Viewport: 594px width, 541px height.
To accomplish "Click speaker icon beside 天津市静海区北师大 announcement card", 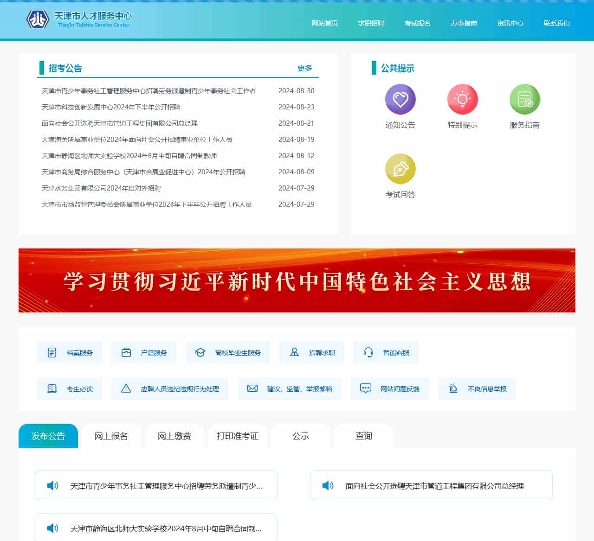I will (53, 528).
